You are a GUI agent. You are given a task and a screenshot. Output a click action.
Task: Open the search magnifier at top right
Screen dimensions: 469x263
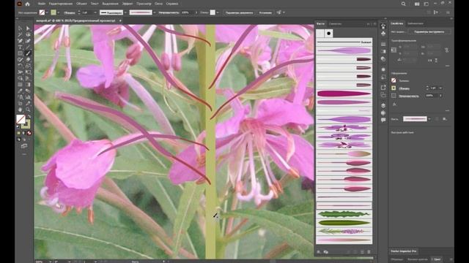[404, 4]
